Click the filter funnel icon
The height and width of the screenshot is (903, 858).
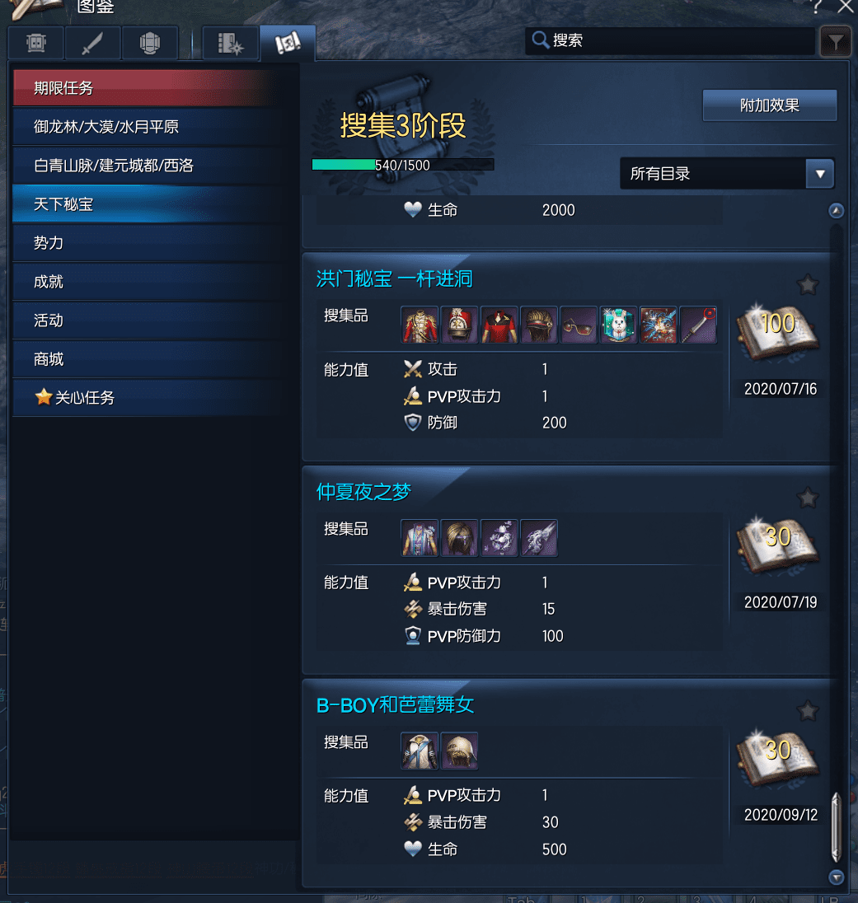(x=836, y=41)
